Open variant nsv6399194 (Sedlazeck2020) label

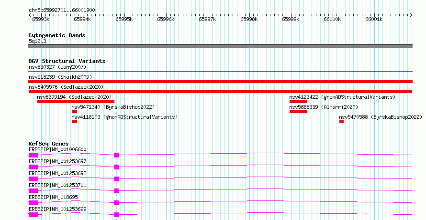coord(74,97)
